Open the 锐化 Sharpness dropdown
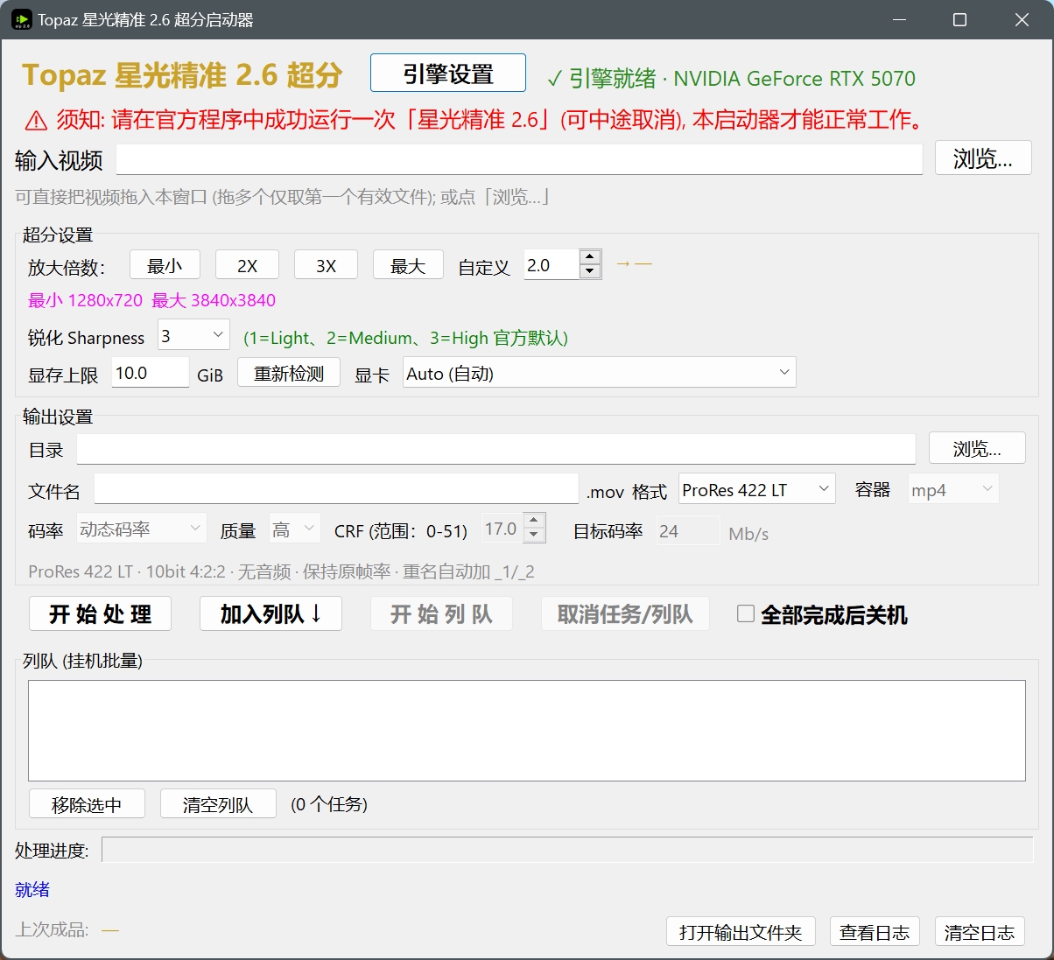 (193, 335)
